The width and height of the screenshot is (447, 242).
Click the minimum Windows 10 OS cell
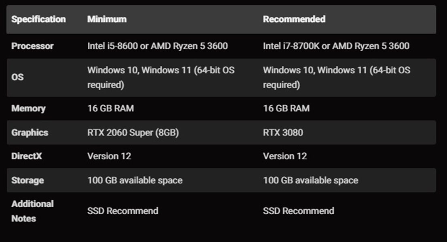click(x=160, y=77)
